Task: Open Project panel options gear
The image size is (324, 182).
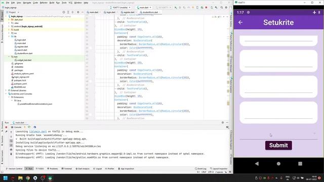Action: [78, 12]
